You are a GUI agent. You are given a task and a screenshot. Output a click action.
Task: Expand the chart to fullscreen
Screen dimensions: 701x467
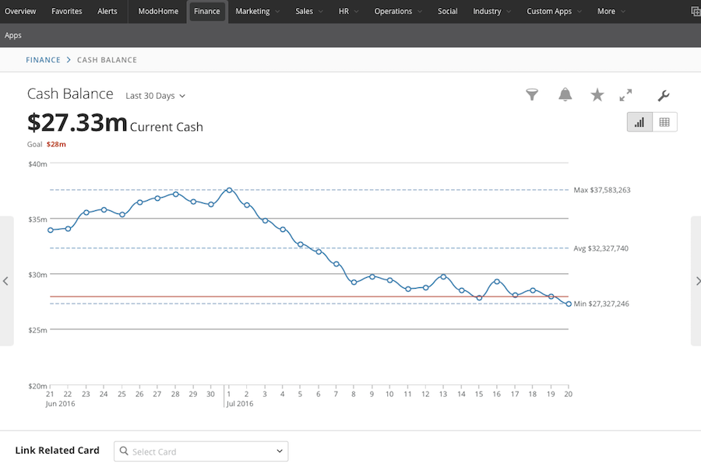625,95
